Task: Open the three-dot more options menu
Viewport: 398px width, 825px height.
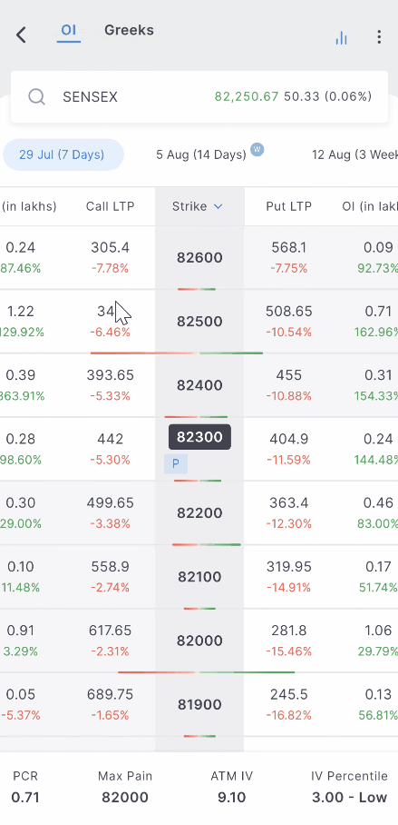Action: click(379, 37)
